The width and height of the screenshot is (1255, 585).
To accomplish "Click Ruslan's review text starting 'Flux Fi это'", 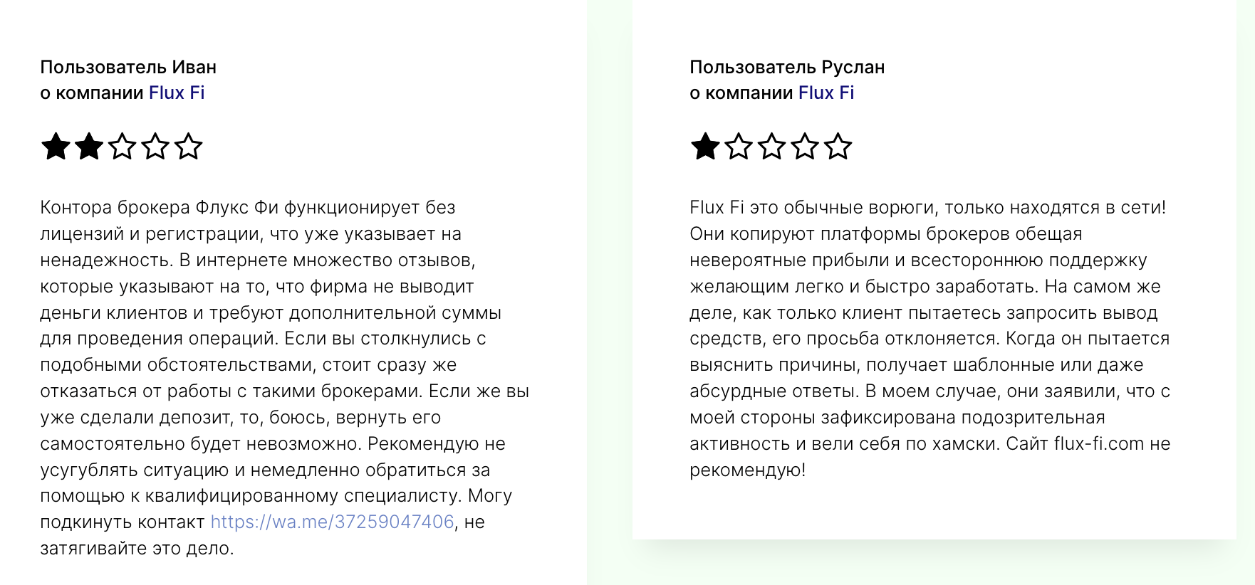I will (x=930, y=339).
